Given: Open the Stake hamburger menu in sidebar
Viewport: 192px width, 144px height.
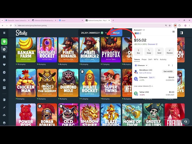Looking at the screenshot, I should [x=4, y=33].
